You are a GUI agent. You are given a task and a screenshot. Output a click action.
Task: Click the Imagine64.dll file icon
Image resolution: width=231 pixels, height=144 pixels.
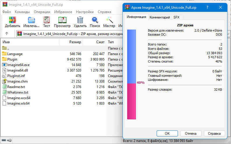click(x=4, y=70)
